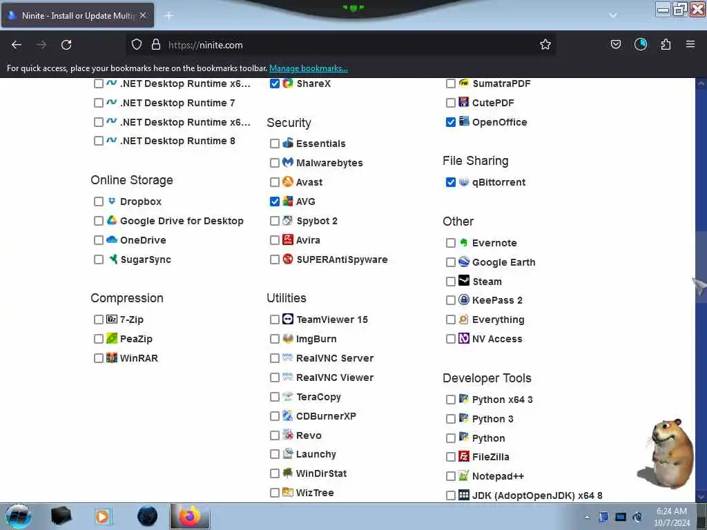Open the Save to Pocket button
707x530 pixels.
[x=615, y=44]
